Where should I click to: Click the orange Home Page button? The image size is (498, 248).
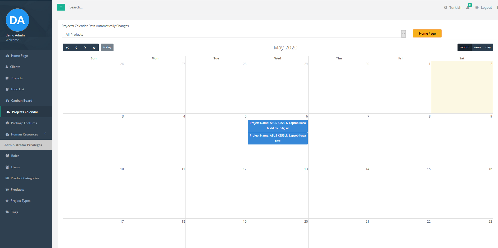[427, 34]
